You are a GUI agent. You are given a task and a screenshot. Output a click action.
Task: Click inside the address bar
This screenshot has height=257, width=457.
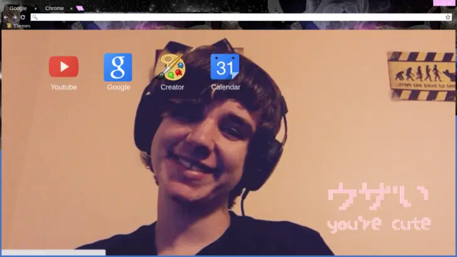(239, 17)
